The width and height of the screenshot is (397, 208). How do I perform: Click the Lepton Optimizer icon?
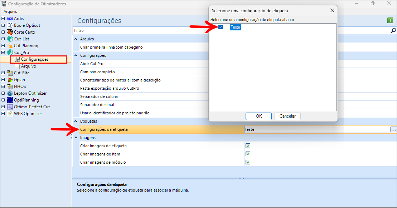[x=10, y=93]
